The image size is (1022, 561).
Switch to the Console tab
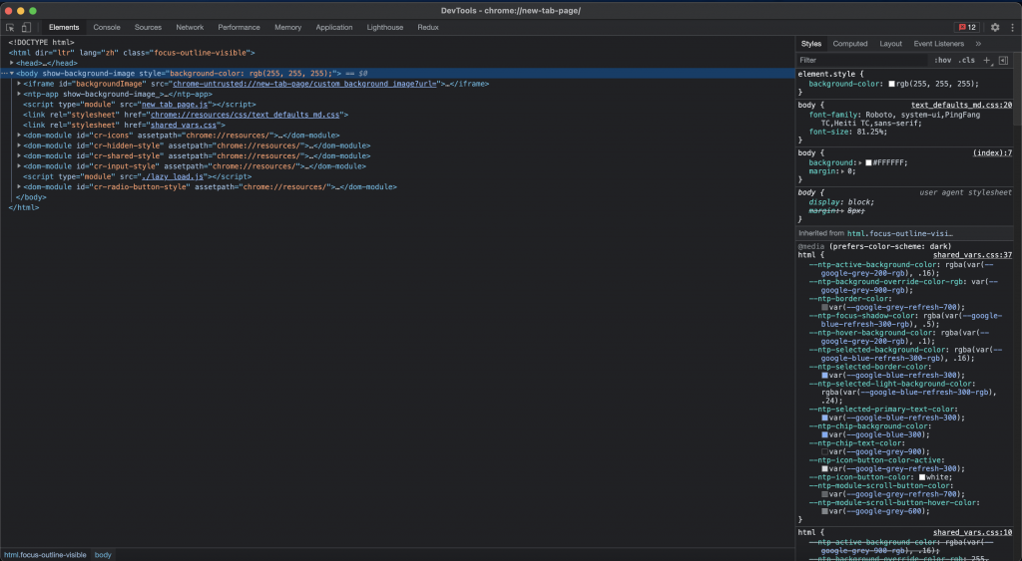107,27
